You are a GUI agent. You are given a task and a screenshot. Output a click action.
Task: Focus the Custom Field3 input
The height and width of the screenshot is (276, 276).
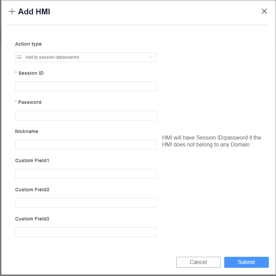(86, 232)
